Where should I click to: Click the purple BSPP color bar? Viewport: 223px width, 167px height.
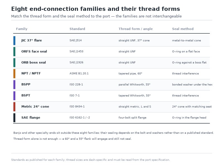[x=14, y=85]
